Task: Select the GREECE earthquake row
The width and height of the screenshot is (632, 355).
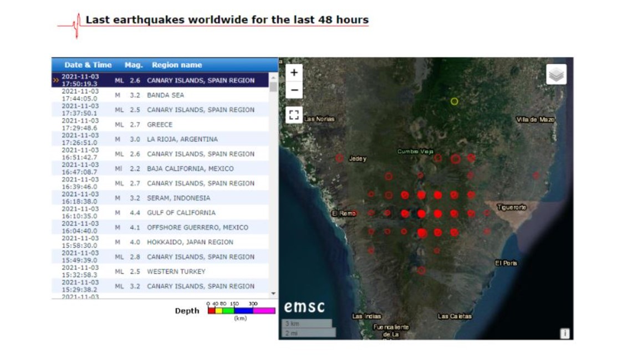Action: (160, 125)
